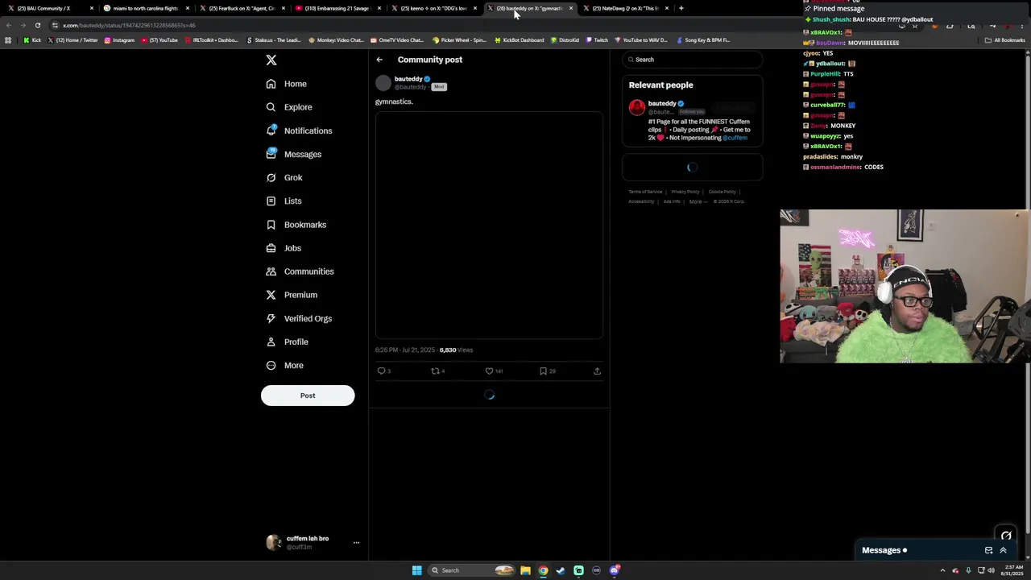Switch to Embarrassing 21 Savage YouTube tab
This screenshot has width=1031, height=580.
pyautogui.click(x=337, y=8)
